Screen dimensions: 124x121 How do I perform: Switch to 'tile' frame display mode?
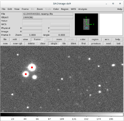[64, 44]
